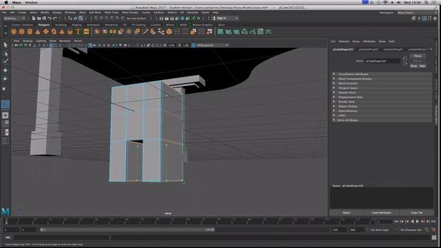Click the first teal XGen shelf icon

[x=220, y=32]
